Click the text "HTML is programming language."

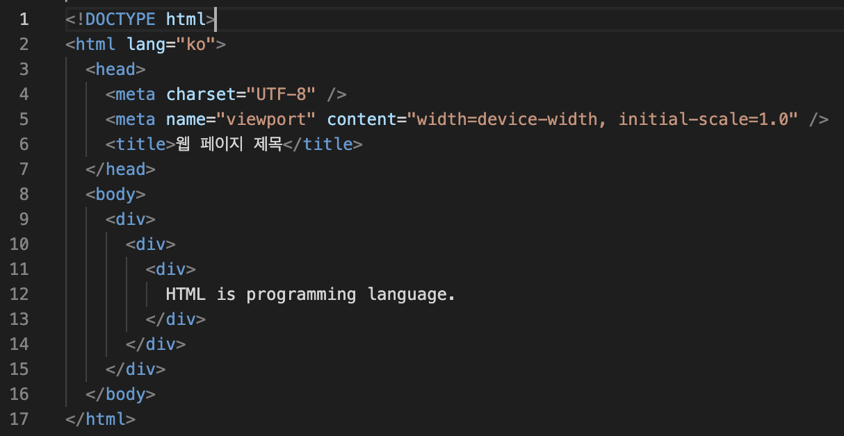pyautogui.click(x=311, y=294)
